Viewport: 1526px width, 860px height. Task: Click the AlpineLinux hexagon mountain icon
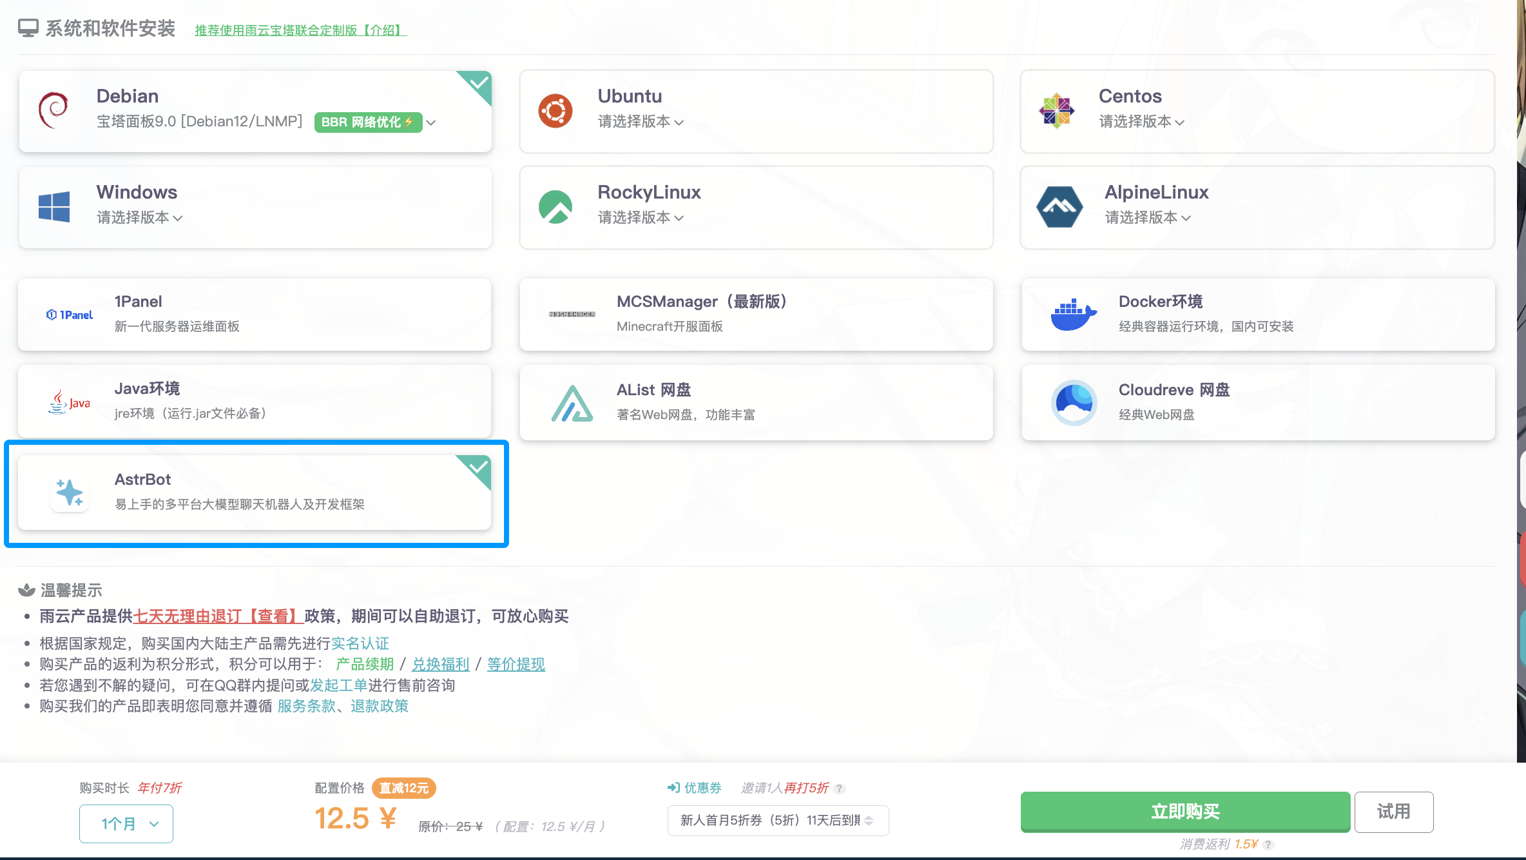click(x=1059, y=207)
